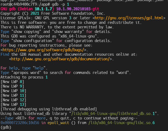168x131 pixels.
Task: Click the "apropos word" help text
Action: (26, 73)
